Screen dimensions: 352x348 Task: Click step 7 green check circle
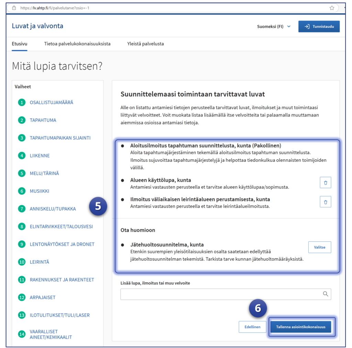pos(22,209)
